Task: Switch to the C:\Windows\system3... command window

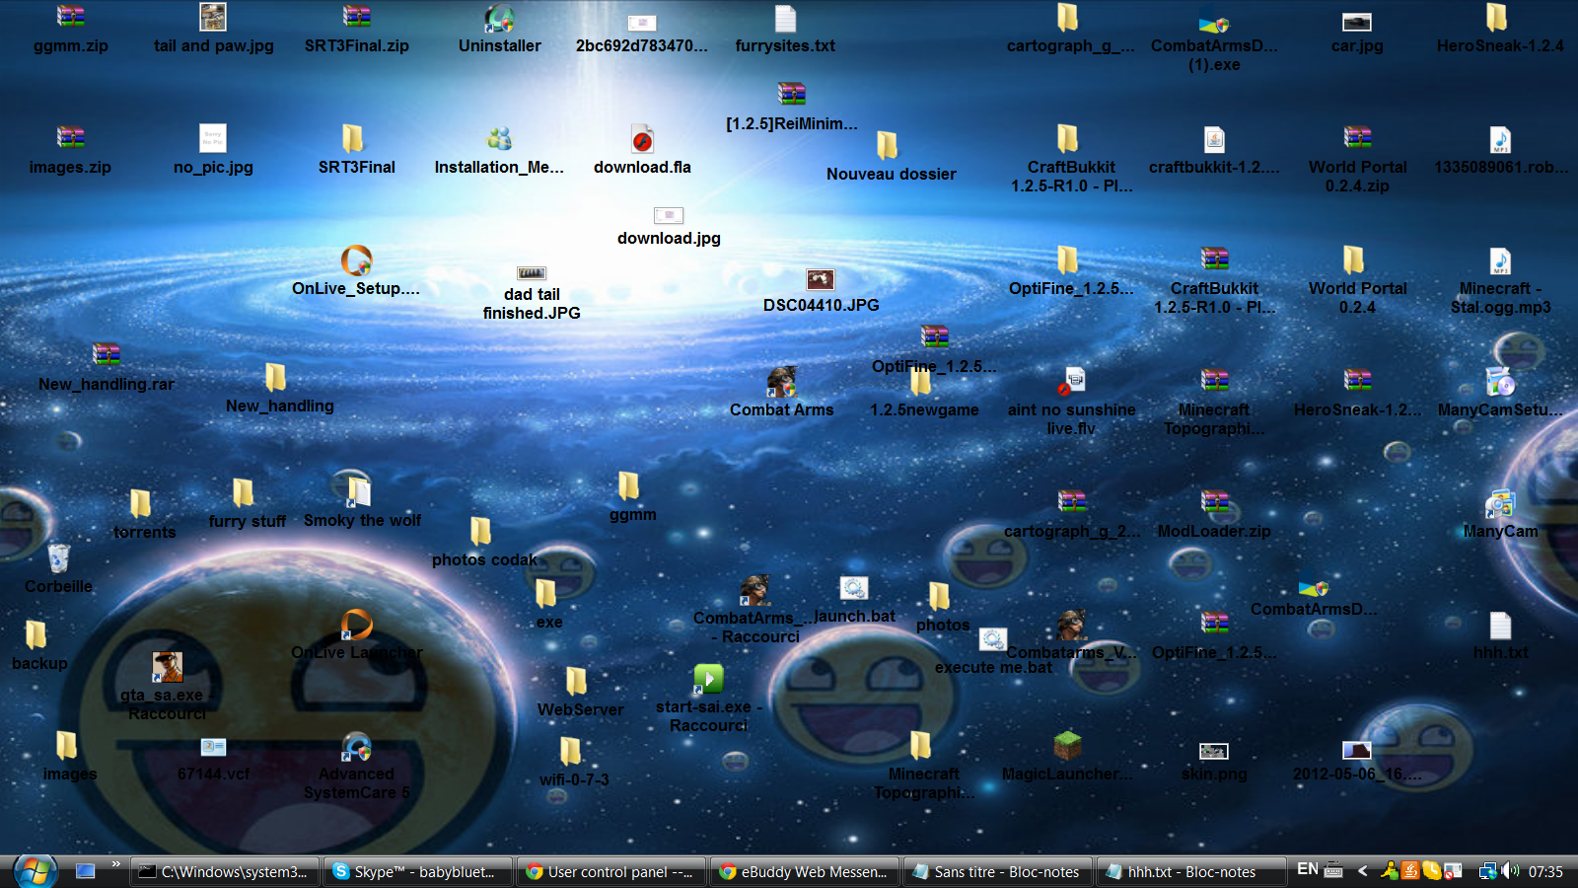Action: pos(225,872)
